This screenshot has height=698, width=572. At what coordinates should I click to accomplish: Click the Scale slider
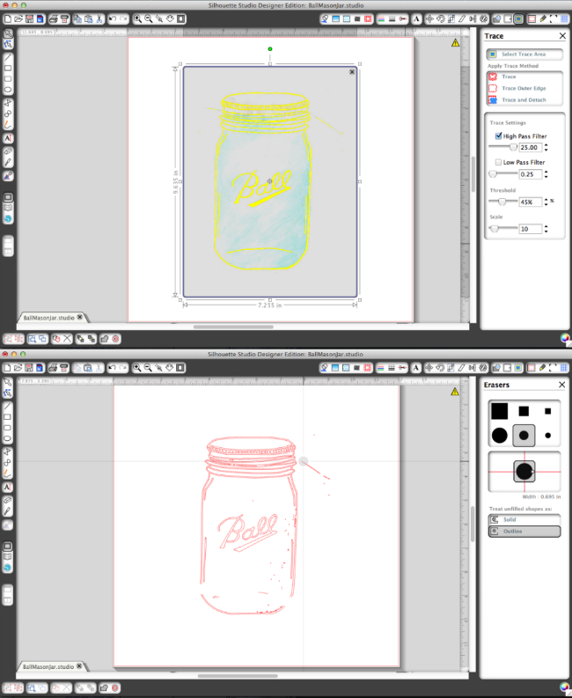(x=503, y=229)
